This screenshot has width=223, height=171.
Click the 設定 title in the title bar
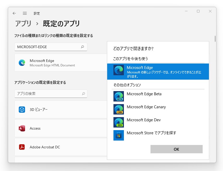37,13
